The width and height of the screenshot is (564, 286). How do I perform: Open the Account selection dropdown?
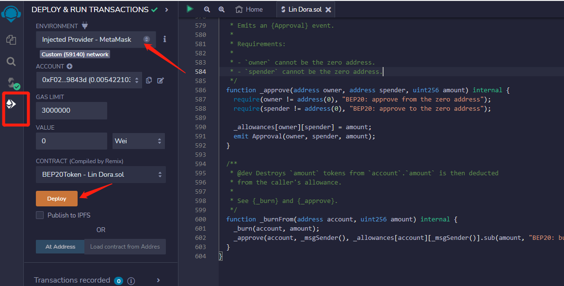89,80
